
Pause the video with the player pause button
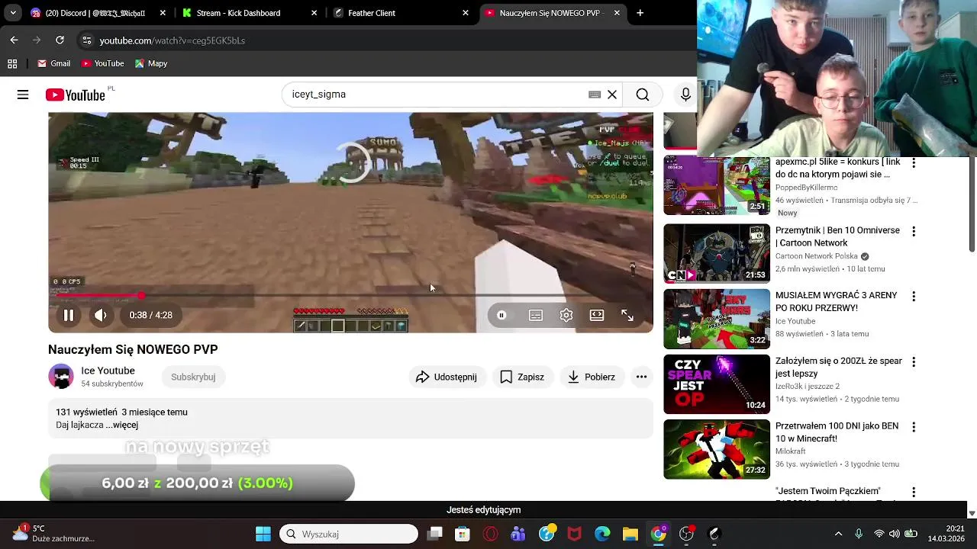point(68,315)
